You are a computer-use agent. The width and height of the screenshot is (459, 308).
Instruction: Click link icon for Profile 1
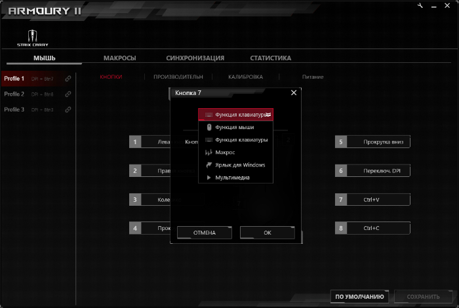pos(68,79)
